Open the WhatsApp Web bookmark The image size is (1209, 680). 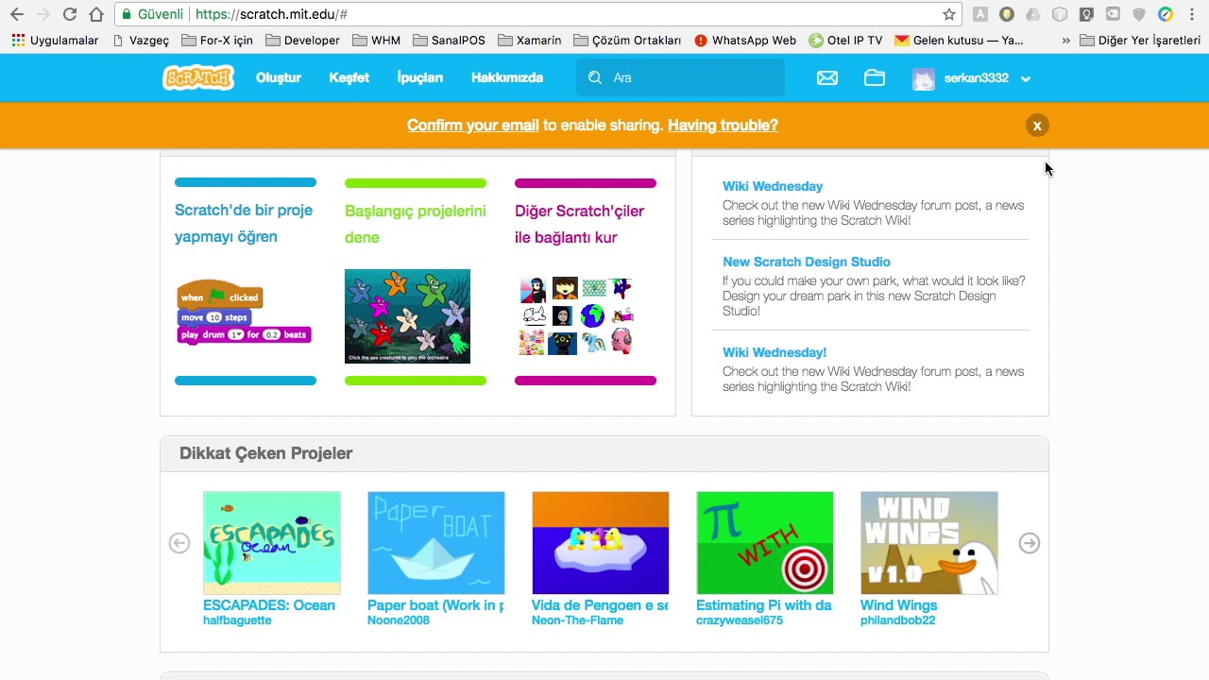click(745, 41)
